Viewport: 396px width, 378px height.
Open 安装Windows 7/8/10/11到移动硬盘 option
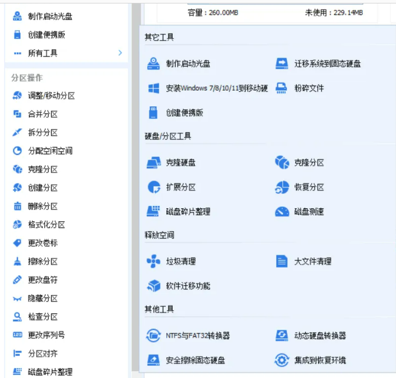click(x=216, y=88)
